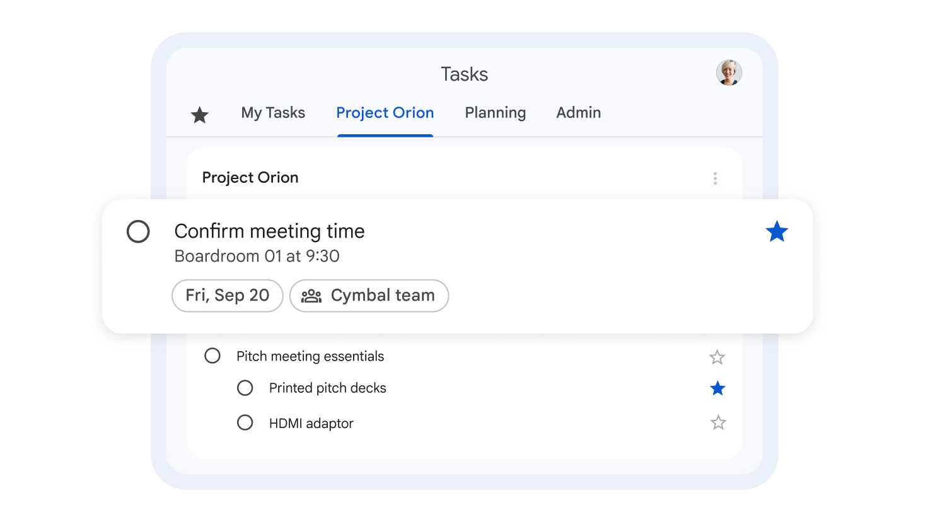Go to the My Tasks tab
This screenshot has height=522, width=928.
click(273, 113)
